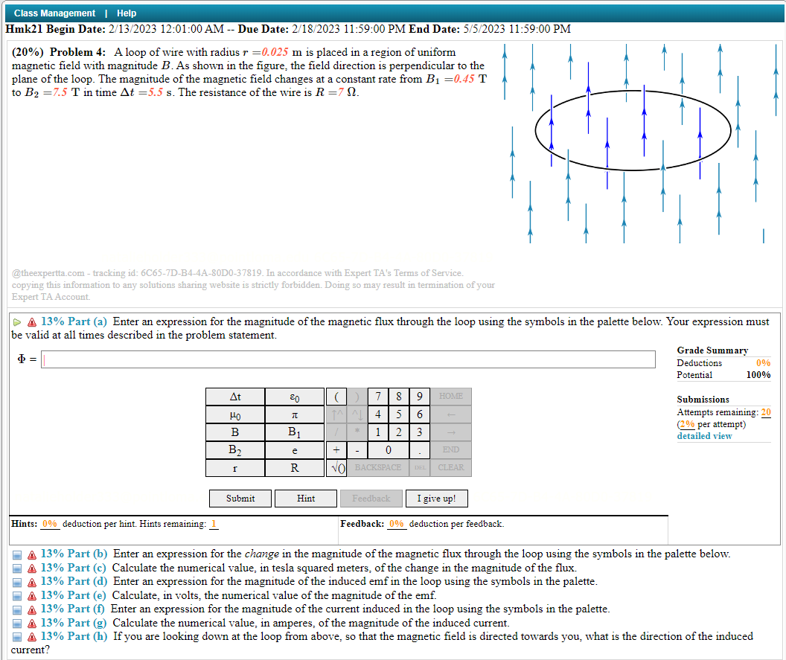The height and width of the screenshot is (660, 786).
Task: Insert the B₁ symbol from the palette
Action: tap(295, 432)
